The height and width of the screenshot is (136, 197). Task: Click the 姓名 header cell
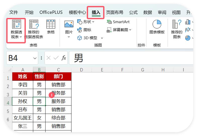(23, 76)
